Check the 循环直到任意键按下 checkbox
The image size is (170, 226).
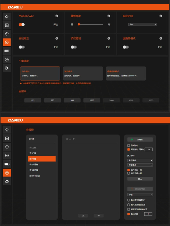click(x=128, y=209)
